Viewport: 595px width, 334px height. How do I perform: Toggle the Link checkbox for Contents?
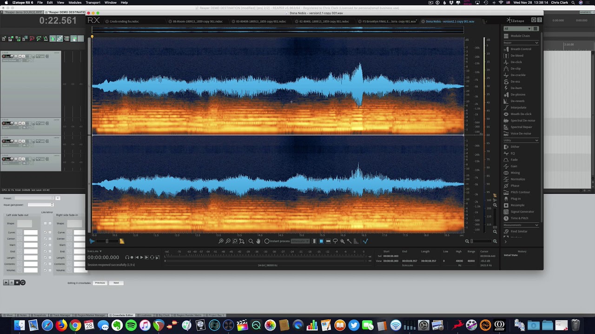[x=45, y=264]
